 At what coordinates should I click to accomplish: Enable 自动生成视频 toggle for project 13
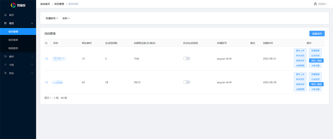pyautogui.click(x=187, y=82)
